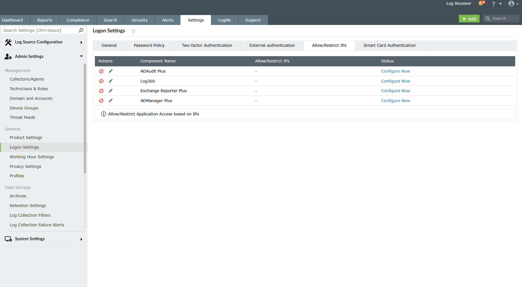The width and height of the screenshot is (522, 287).
Task: Click the System Settings monitor icon
Action: (8, 239)
